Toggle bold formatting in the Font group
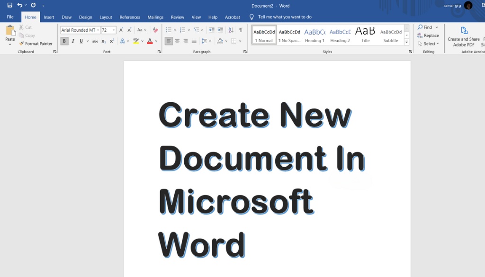Viewport: 485px width, 277px height. coord(64,41)
